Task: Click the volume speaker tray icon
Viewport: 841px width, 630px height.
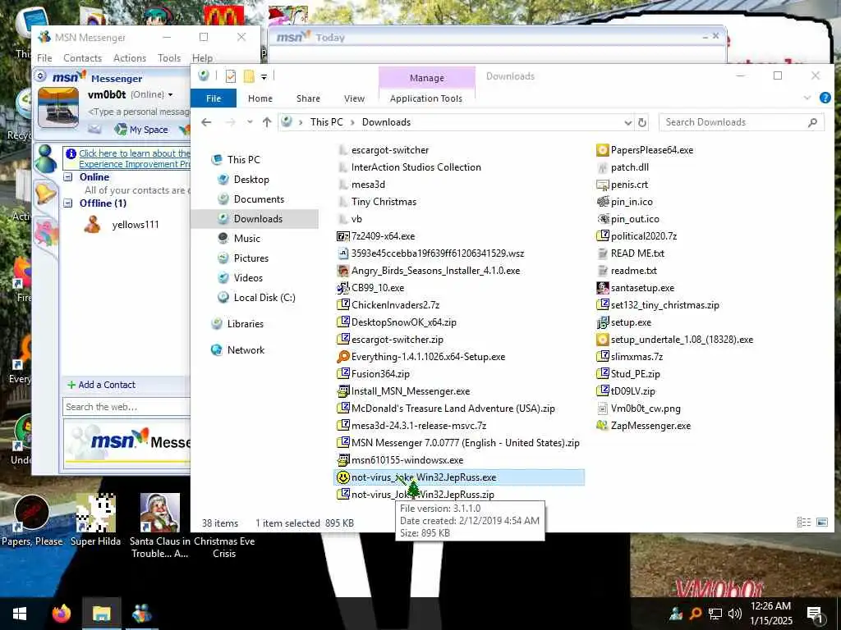Action: tap(735, 614)
